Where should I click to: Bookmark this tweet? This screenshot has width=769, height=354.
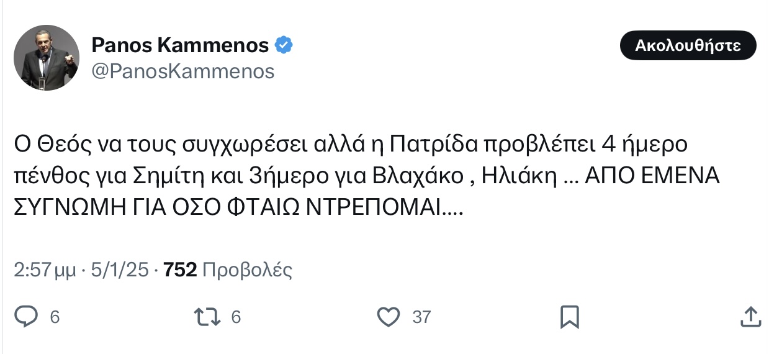tap(569, 317)
